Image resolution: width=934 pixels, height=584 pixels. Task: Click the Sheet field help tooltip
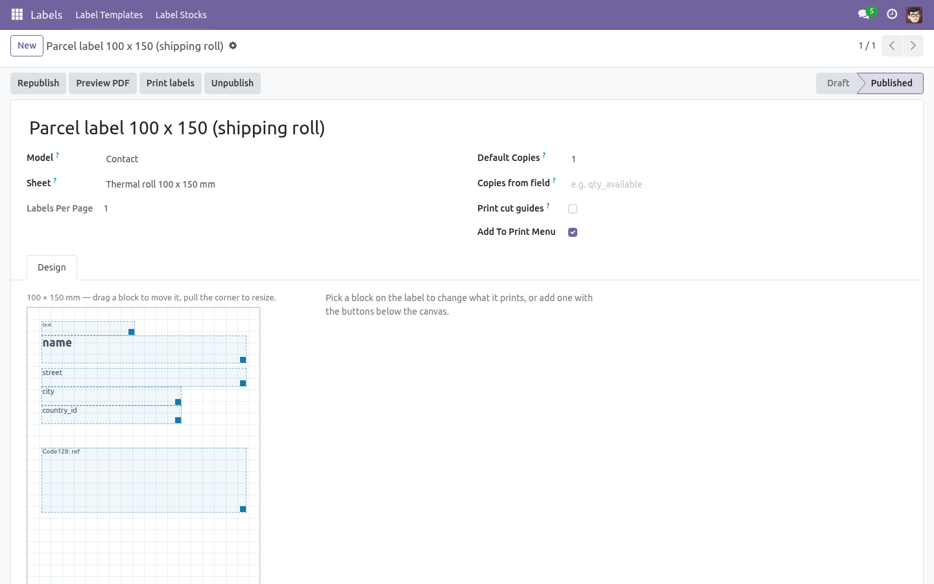[x=55, y=180]
